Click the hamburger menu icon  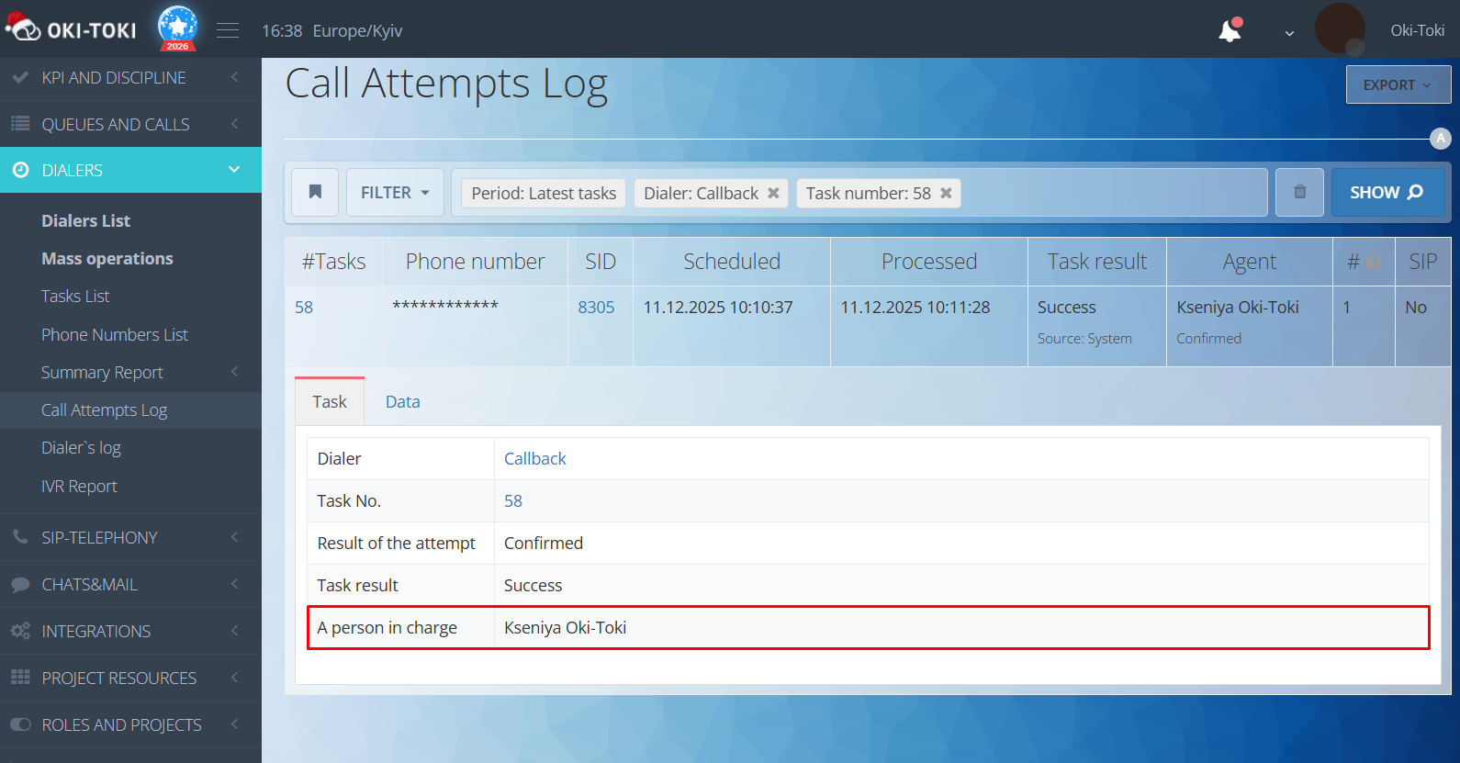tap(228, 31)
